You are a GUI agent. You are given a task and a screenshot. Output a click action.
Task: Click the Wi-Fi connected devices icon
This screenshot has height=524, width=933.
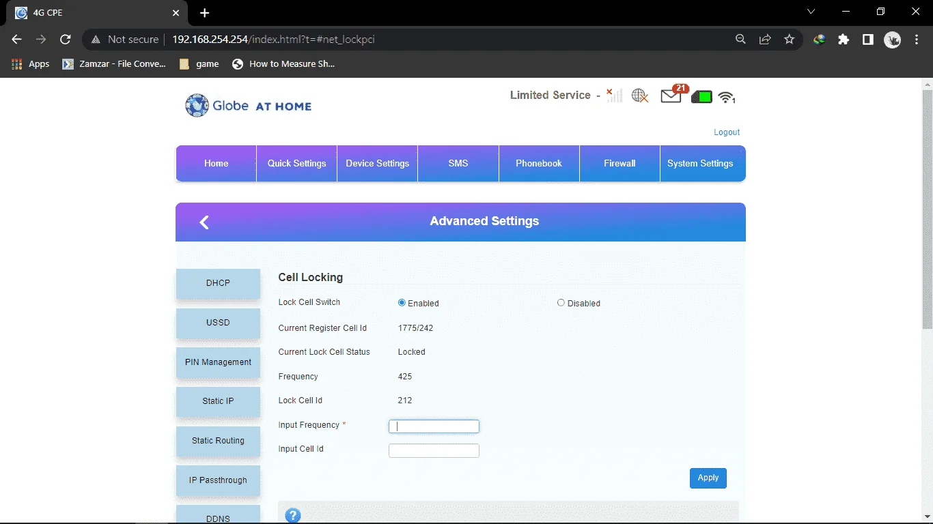click(x=726, y=97)
